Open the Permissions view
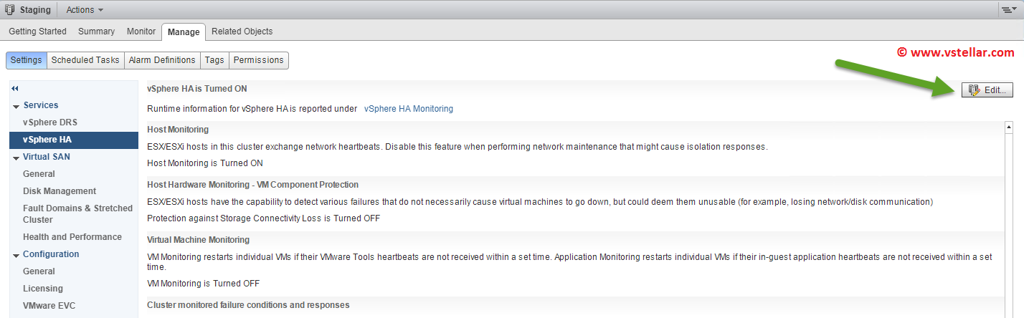1024x318 pixels. pos(258,60)
